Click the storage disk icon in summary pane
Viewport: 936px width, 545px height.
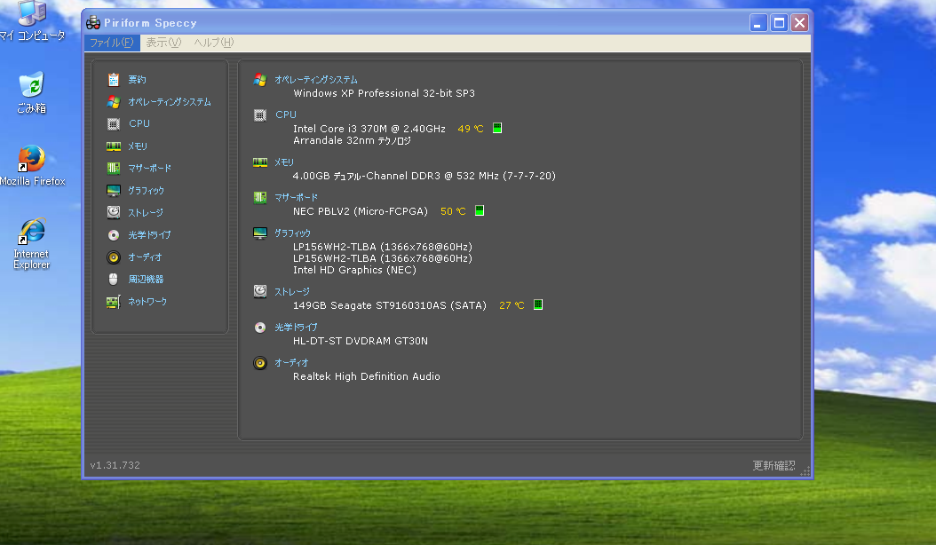click(259, 291)
